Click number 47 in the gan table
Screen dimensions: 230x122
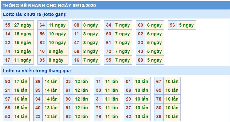click(77, 43)
